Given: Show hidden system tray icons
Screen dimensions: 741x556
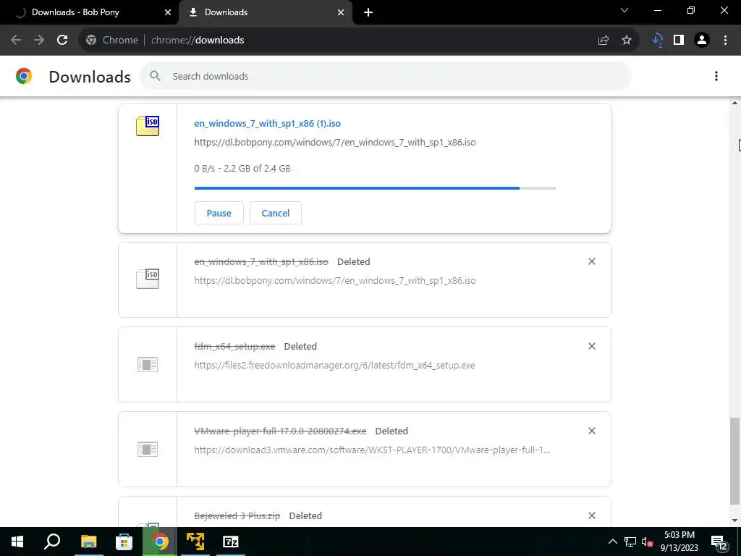Looking at the screenshot, I should pyautogui.click(x=612, y=542).
